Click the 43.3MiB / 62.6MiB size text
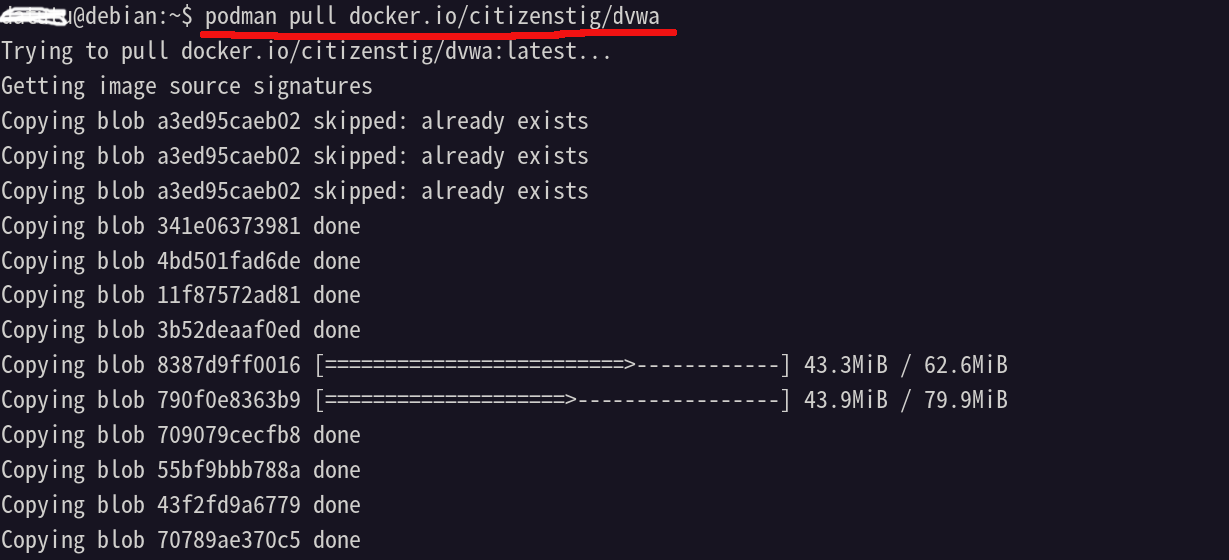Screen dimensions: 1229x560 pyautogui.click(x=906, y=365)
